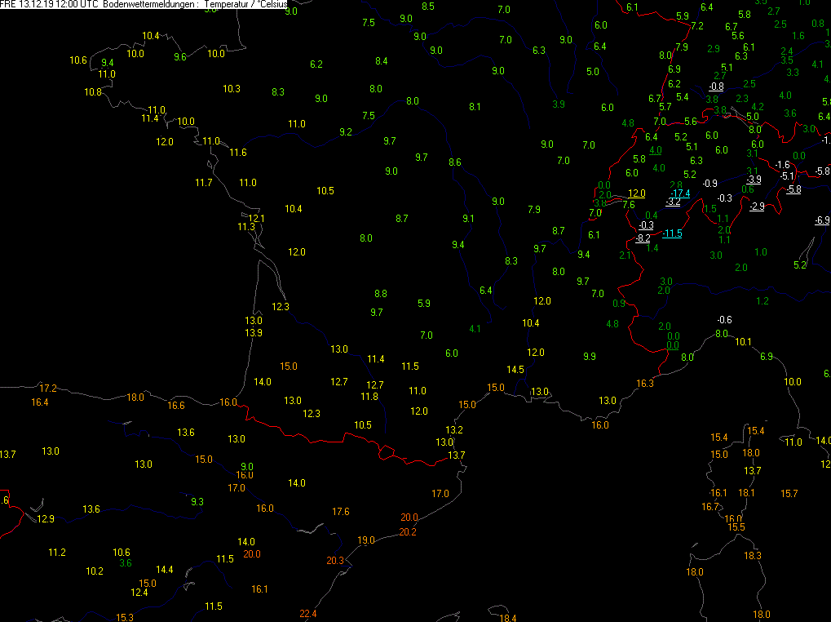Click the 11.6 temperature label
Viewport: 831px width, 622px height.
click(238, 153)
